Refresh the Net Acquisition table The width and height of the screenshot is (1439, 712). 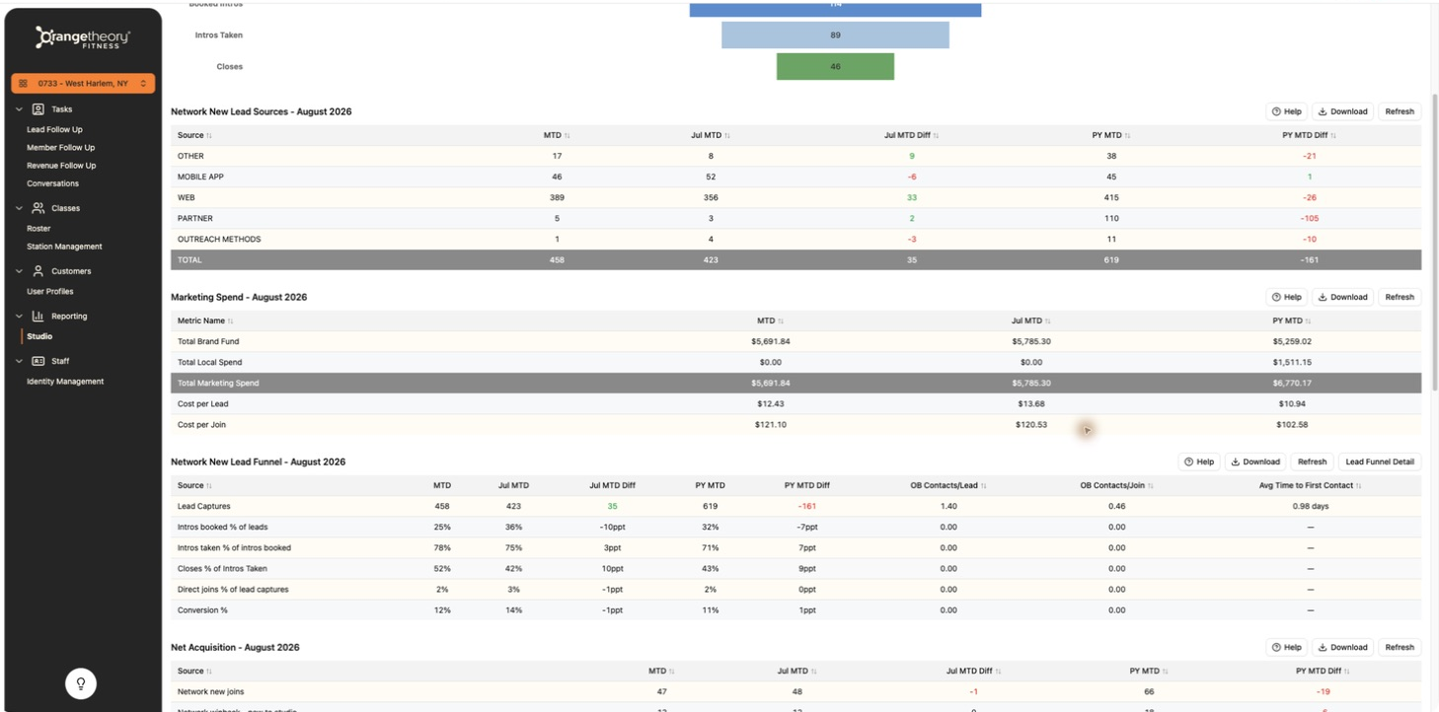coord(1400,648)
